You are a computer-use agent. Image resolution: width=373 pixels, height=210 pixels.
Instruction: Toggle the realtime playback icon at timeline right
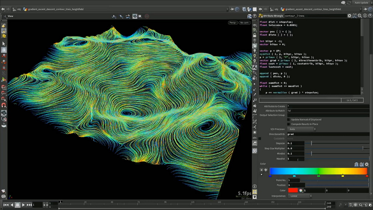point(355,205)
